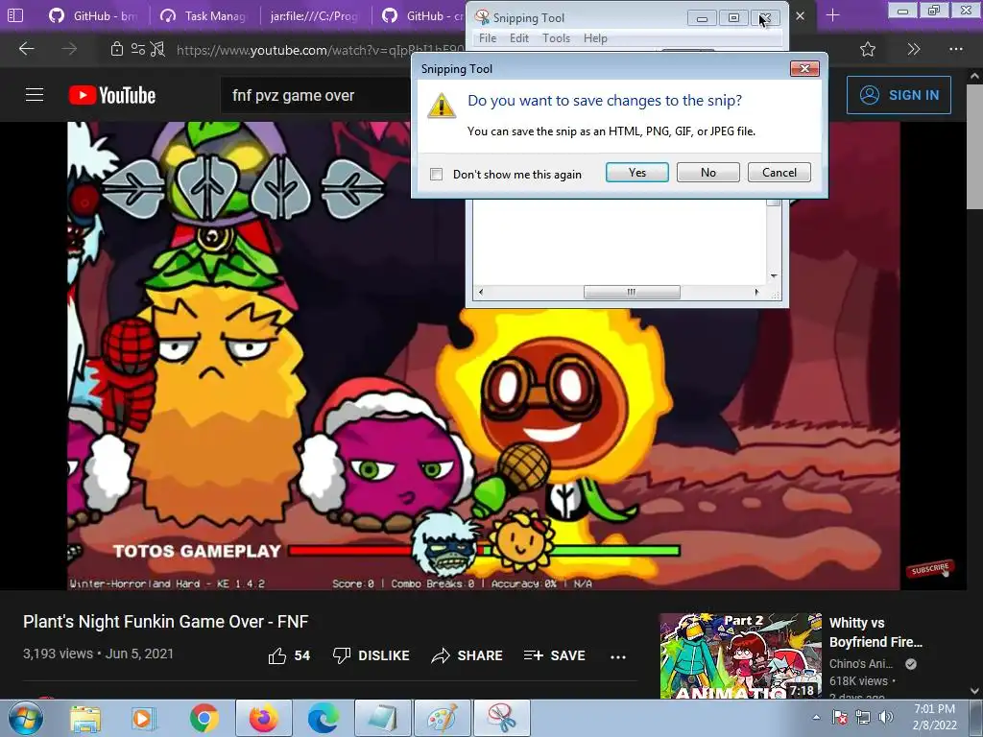Open Whitty vs Boyfriend Fire video thumbnail
Image resolution: width=983 pixels, height=737 pixels.
(x=740, y=655)
